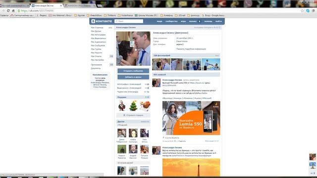Open Документы in left menu
The image size is (317, 178).
[x=96, y=68]
